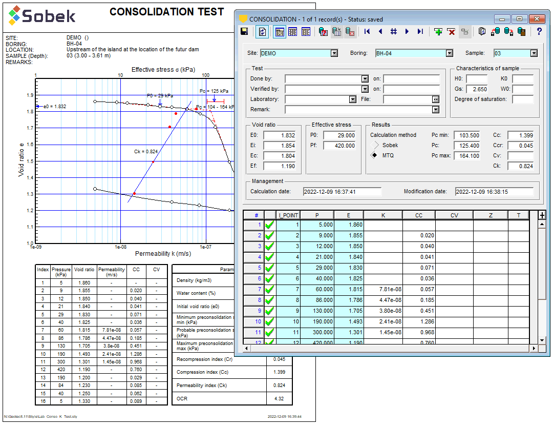Go to previous record
This screenshot has height=426, width=553.
tap(380, 31)
